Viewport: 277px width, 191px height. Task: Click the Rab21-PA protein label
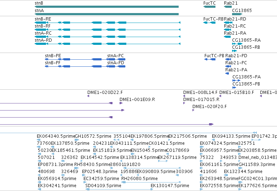[x=236, y=70]
